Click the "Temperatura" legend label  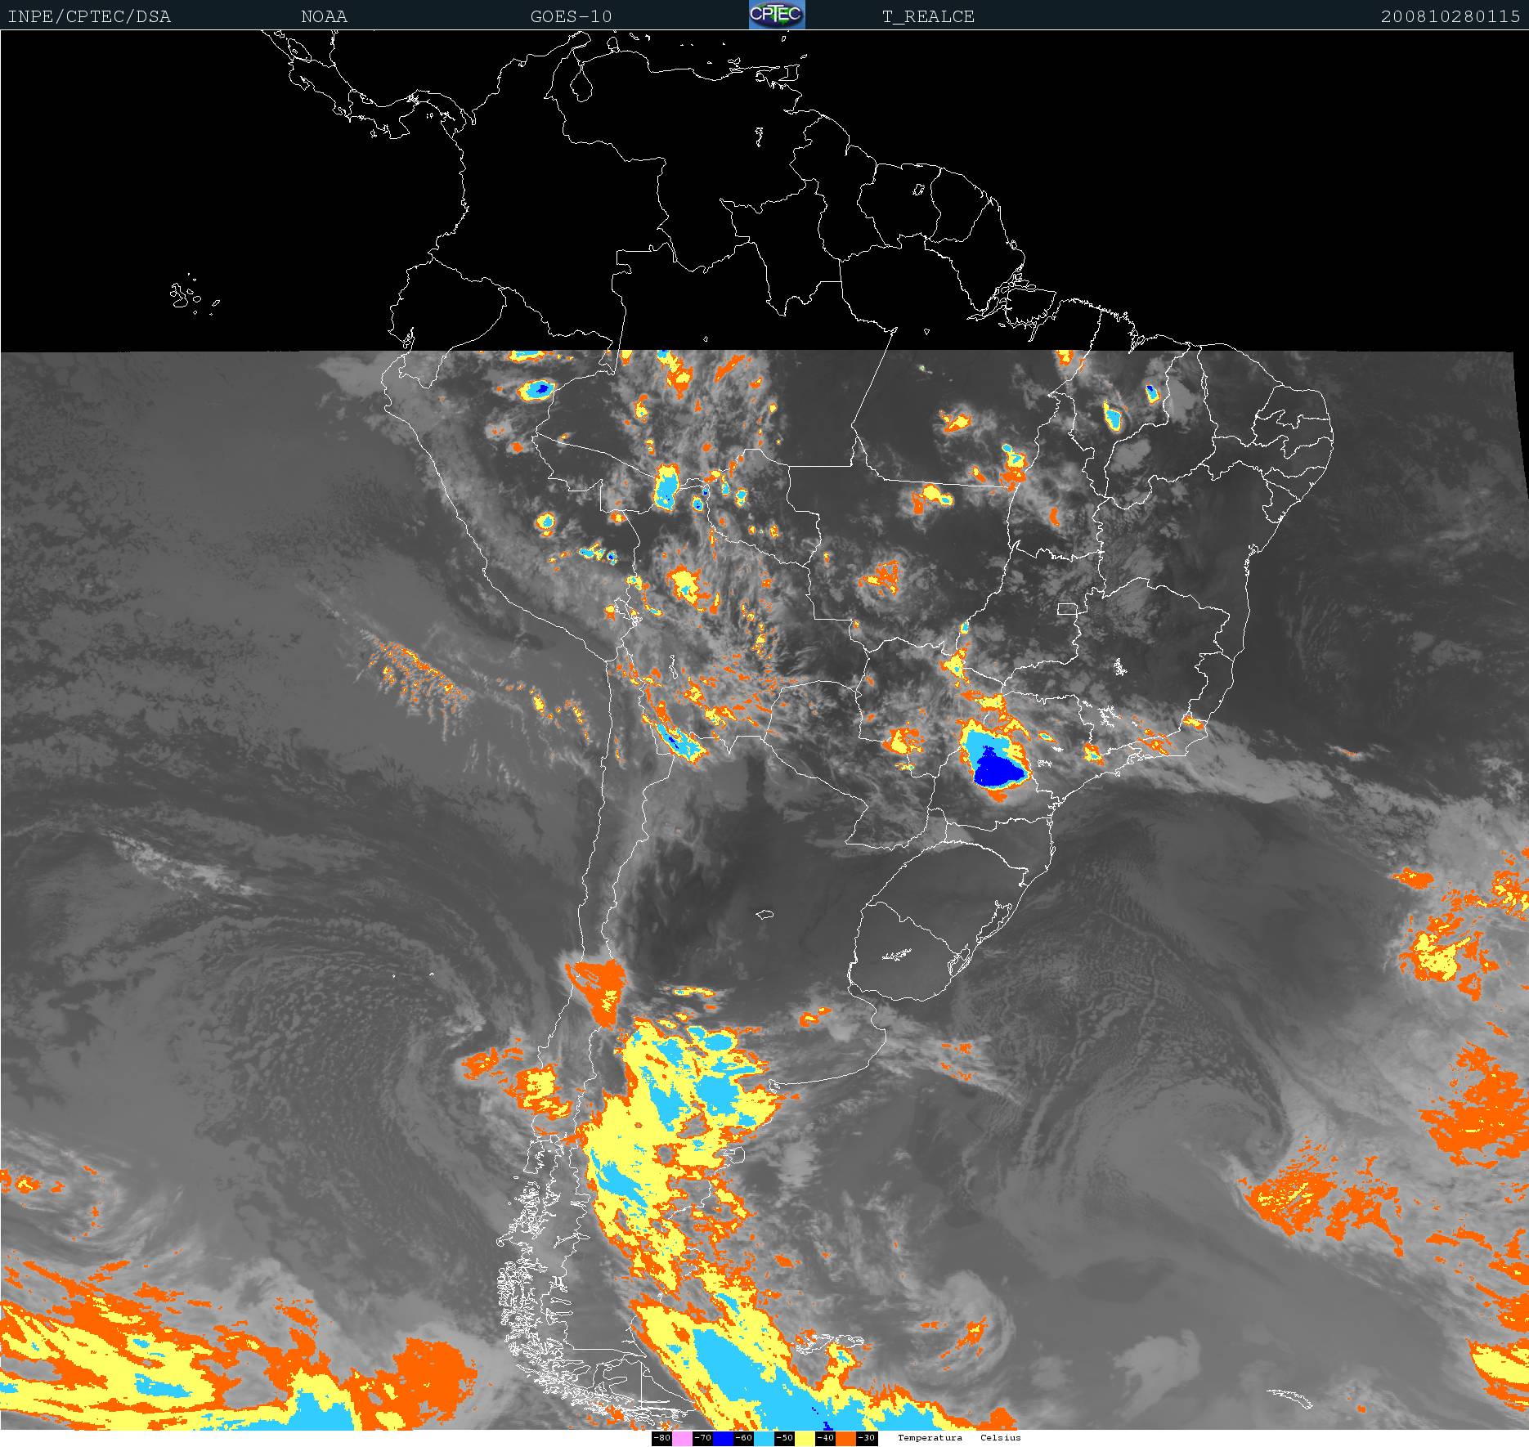point(930,1437)
